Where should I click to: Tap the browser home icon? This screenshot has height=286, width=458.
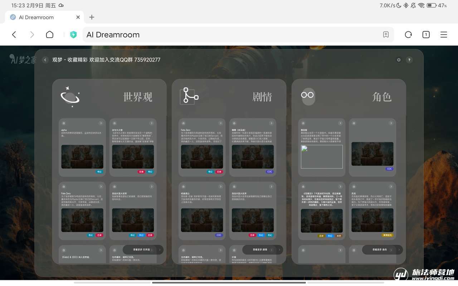50,35
